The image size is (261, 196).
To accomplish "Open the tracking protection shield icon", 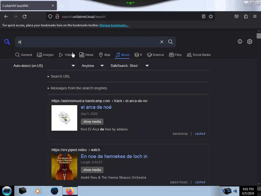I will (50, 17).
